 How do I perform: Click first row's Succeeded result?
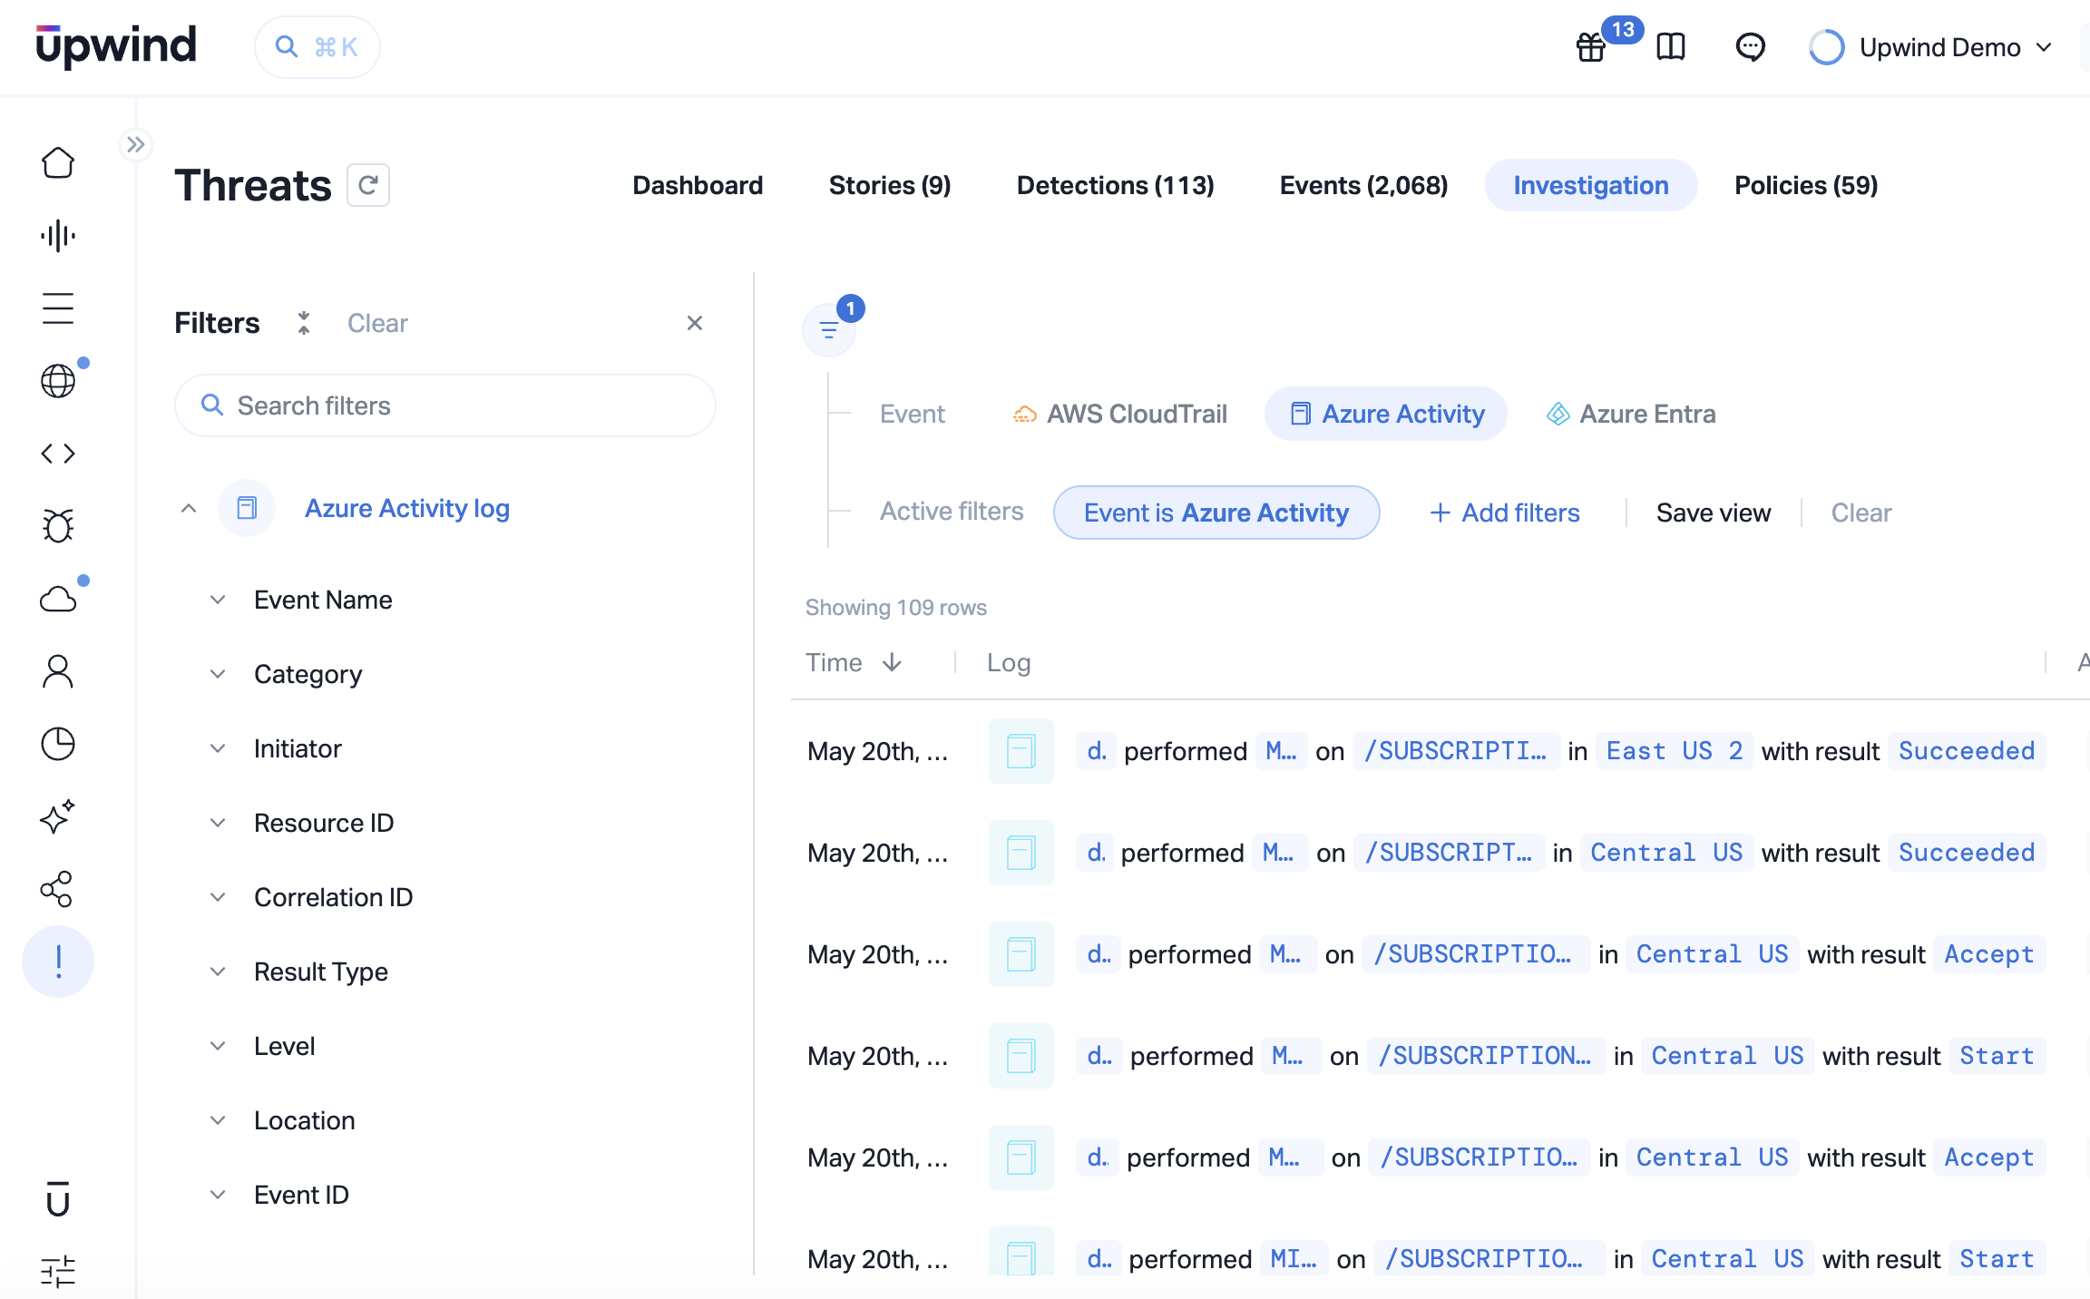[1967, 751]
